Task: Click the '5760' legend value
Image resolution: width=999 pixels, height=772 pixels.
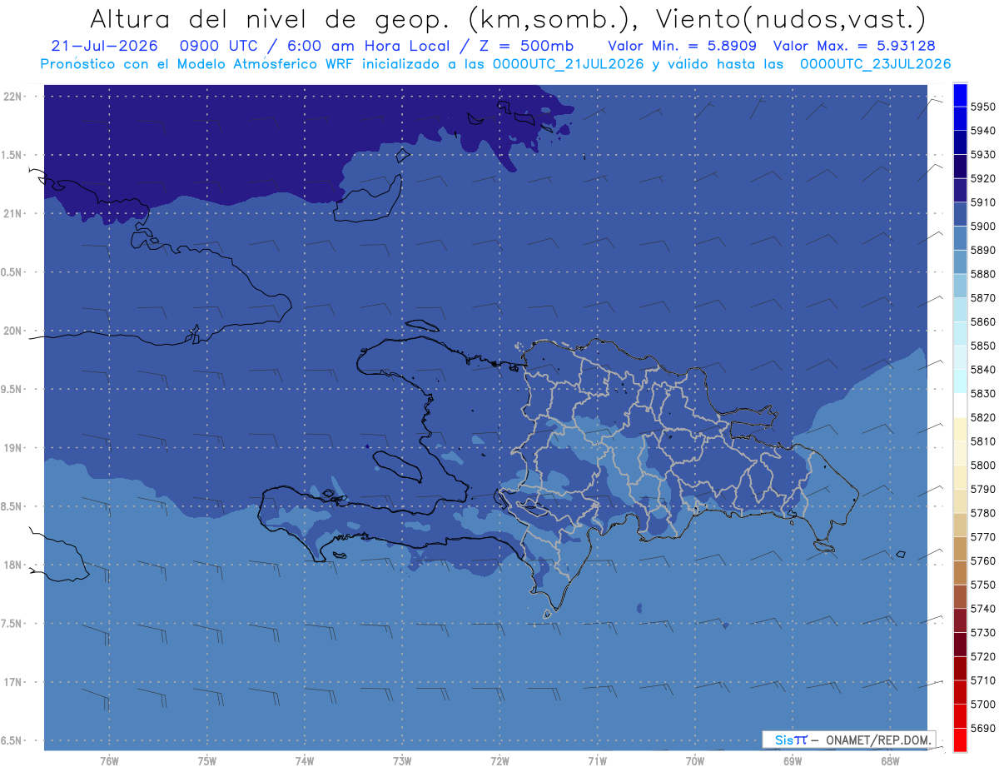Action: [982, 561]
